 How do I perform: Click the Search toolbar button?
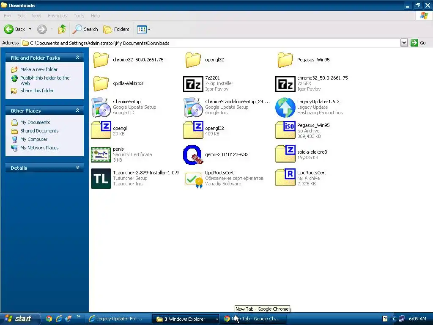click(85, 29)
